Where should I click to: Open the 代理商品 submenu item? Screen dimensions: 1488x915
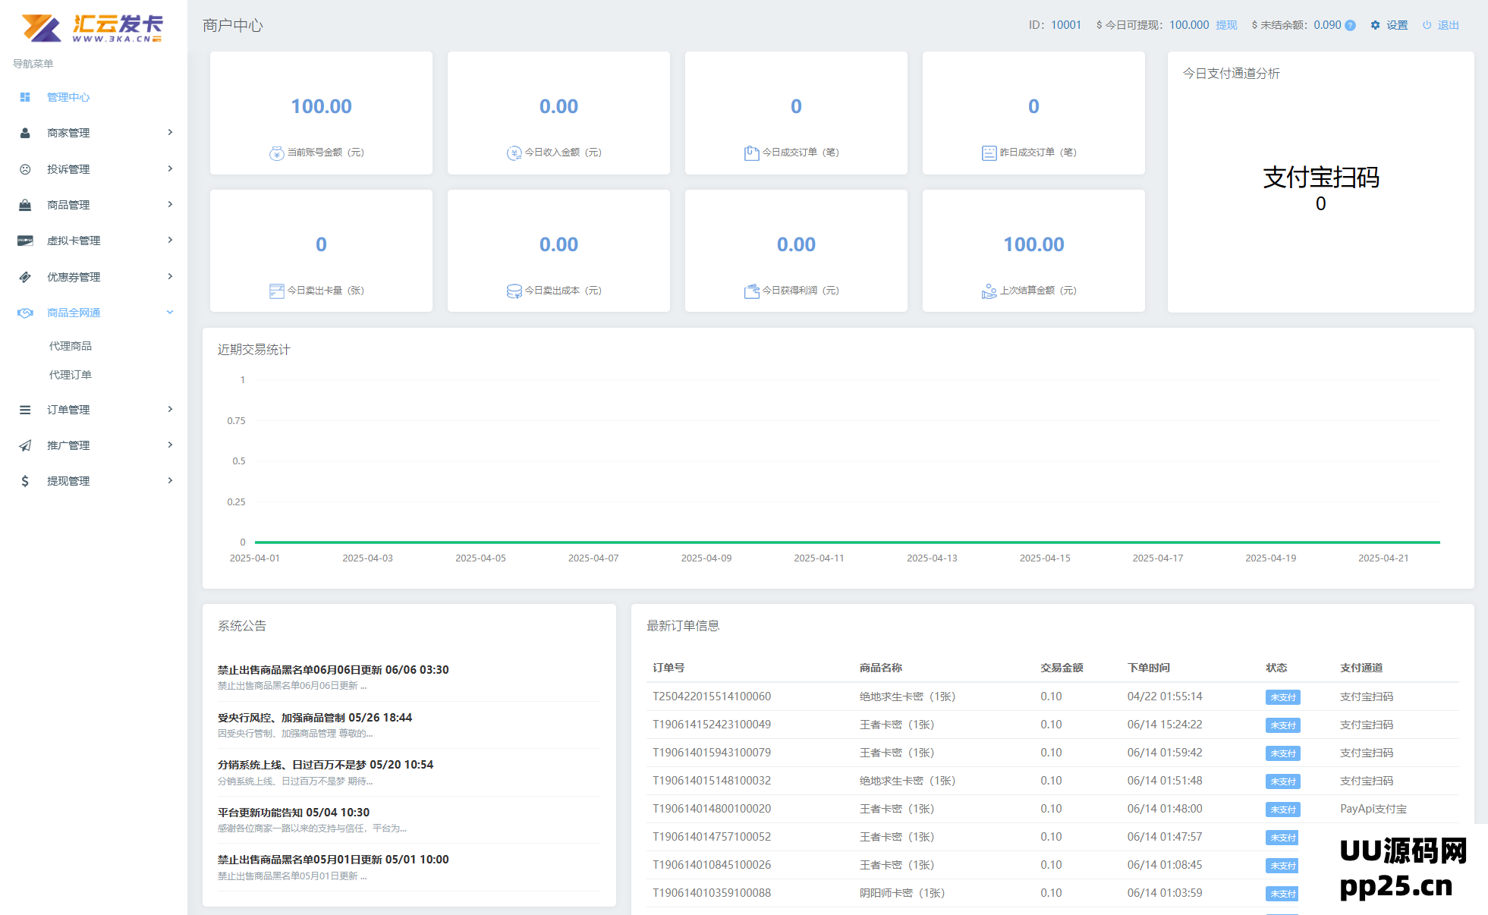click(71, 346)
